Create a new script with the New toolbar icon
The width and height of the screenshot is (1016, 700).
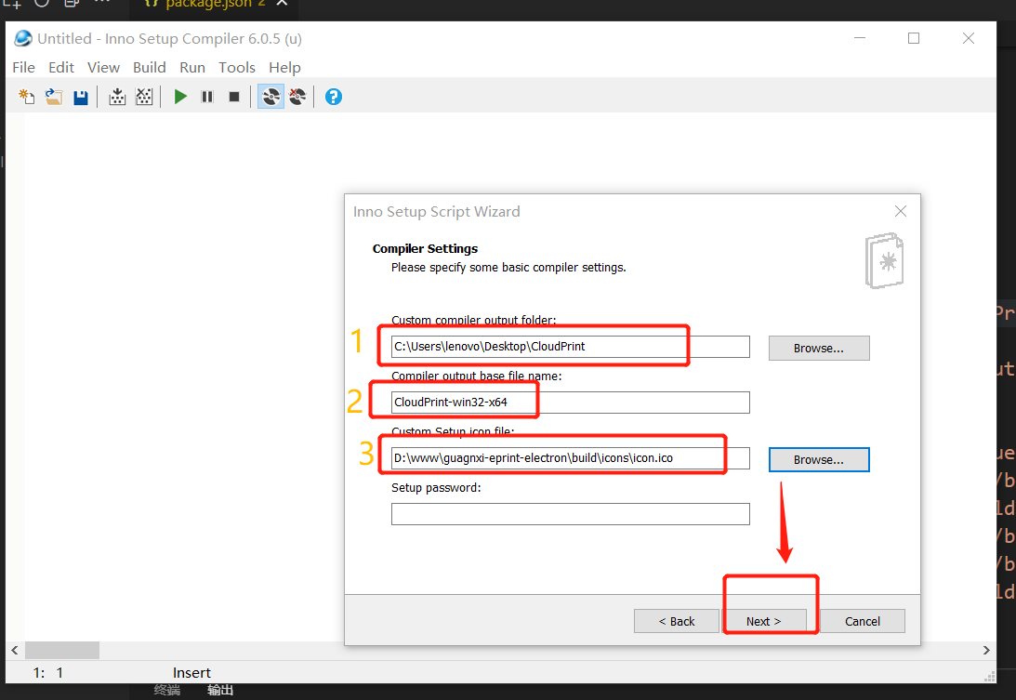tap(27, 98)
